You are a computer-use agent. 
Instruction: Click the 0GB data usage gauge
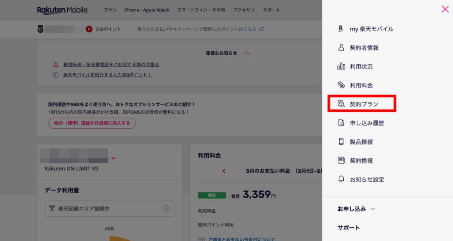click(x=110, y=229)
